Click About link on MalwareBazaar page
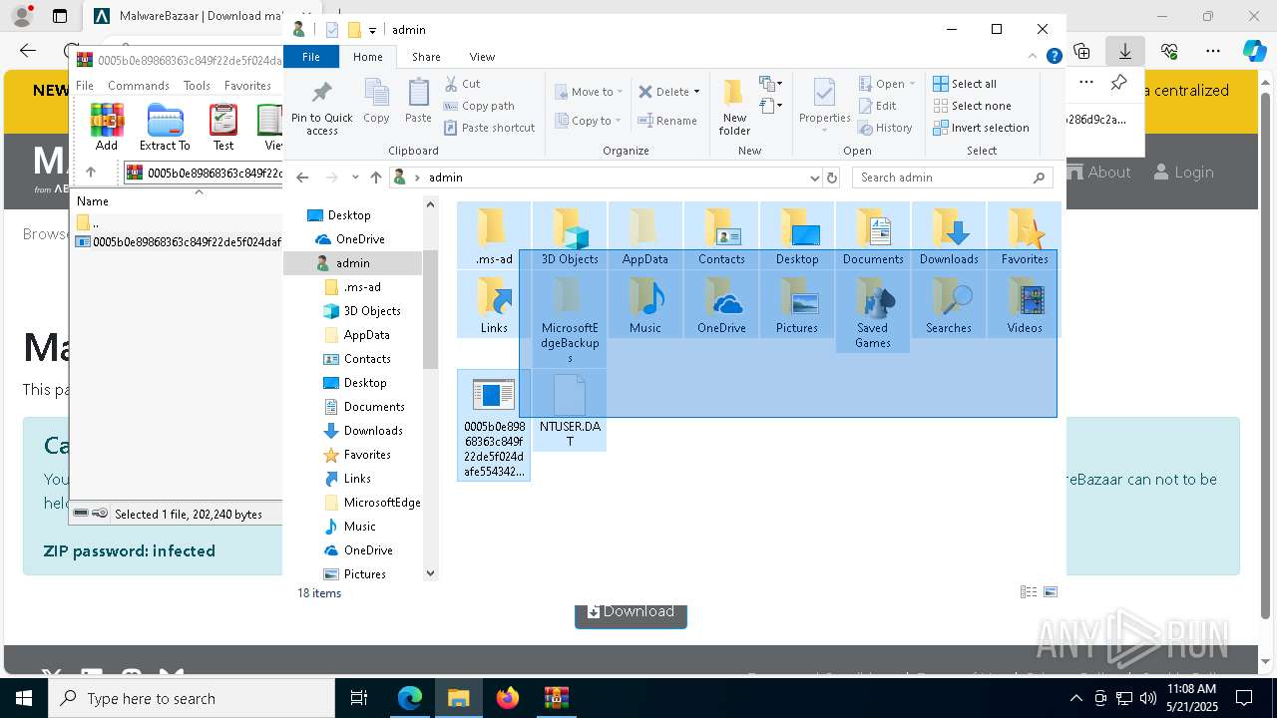This screenshot has width=1277, height=718. [x=1098, y=173]
